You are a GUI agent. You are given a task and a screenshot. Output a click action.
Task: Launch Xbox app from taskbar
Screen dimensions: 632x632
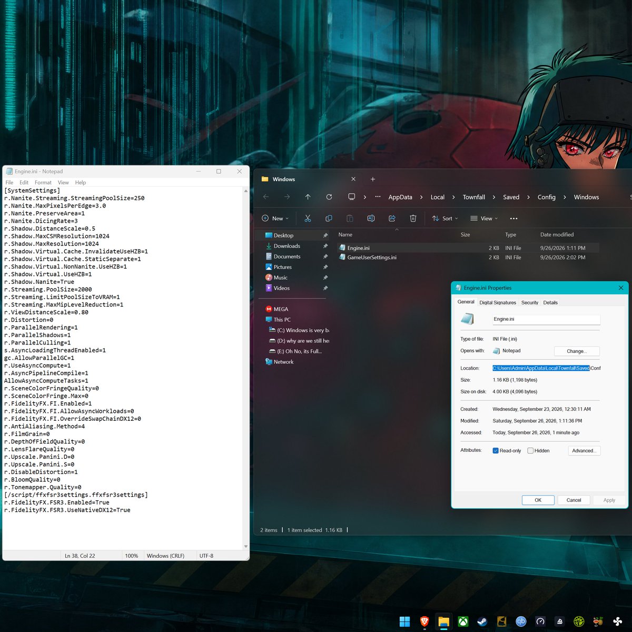[x=463, y=621]
